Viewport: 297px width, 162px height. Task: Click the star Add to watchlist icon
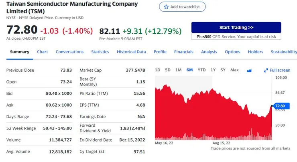tap(166, 7)
